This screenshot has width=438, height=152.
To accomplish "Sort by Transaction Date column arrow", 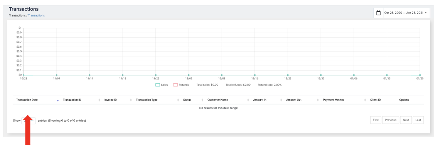I will [x=58, y=101].
